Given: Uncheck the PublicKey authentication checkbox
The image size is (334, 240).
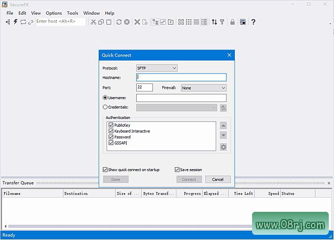Looking at the screenshot, I should [111, 125].
